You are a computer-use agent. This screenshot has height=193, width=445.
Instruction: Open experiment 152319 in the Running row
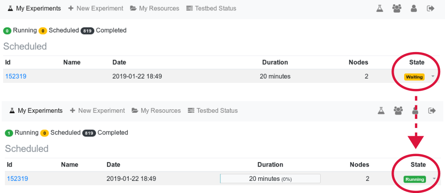click(x=17, y=179)
